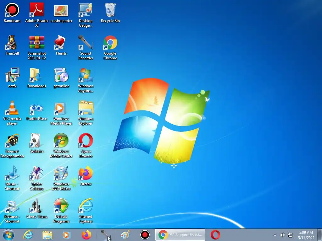Select the Google Chrome desktop shortcut
This screenshot has width=322, height=241.
(110, 48)
